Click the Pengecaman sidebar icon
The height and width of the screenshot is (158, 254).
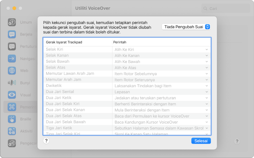click(12, 143)
